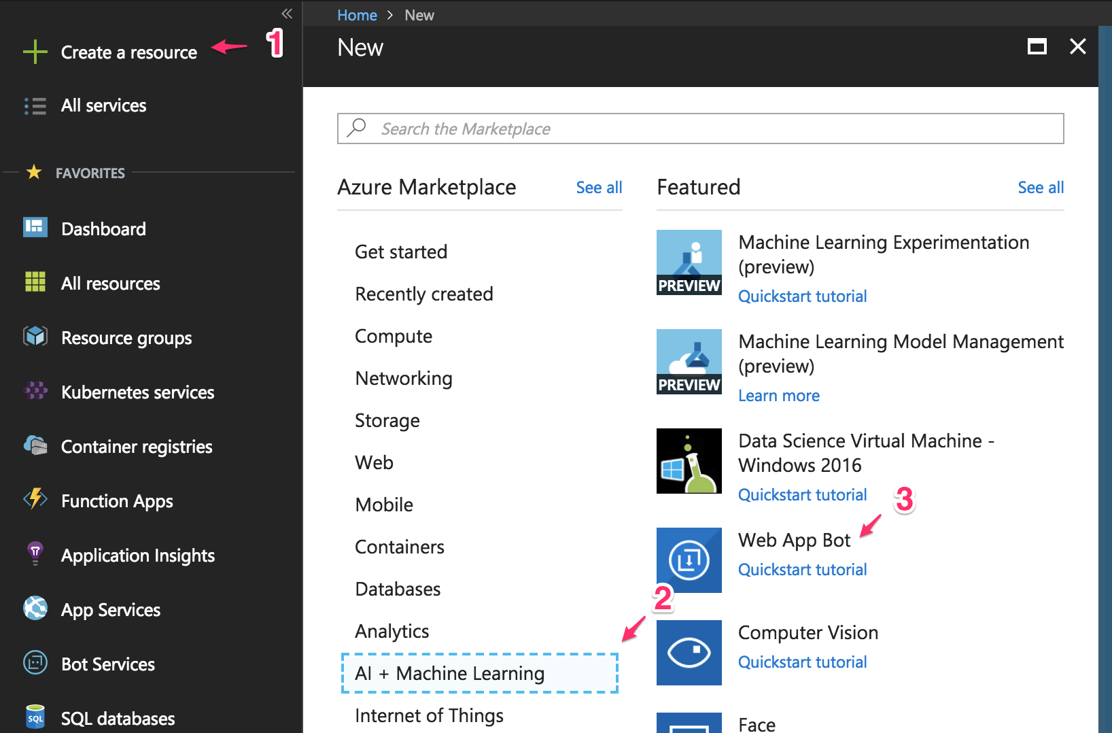Click the Dashboard icon in sidebar
Viewport: 1112px width, 733px height.
35,227
